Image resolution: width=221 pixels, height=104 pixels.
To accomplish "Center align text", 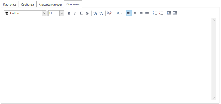I will (x=135, y=13).
